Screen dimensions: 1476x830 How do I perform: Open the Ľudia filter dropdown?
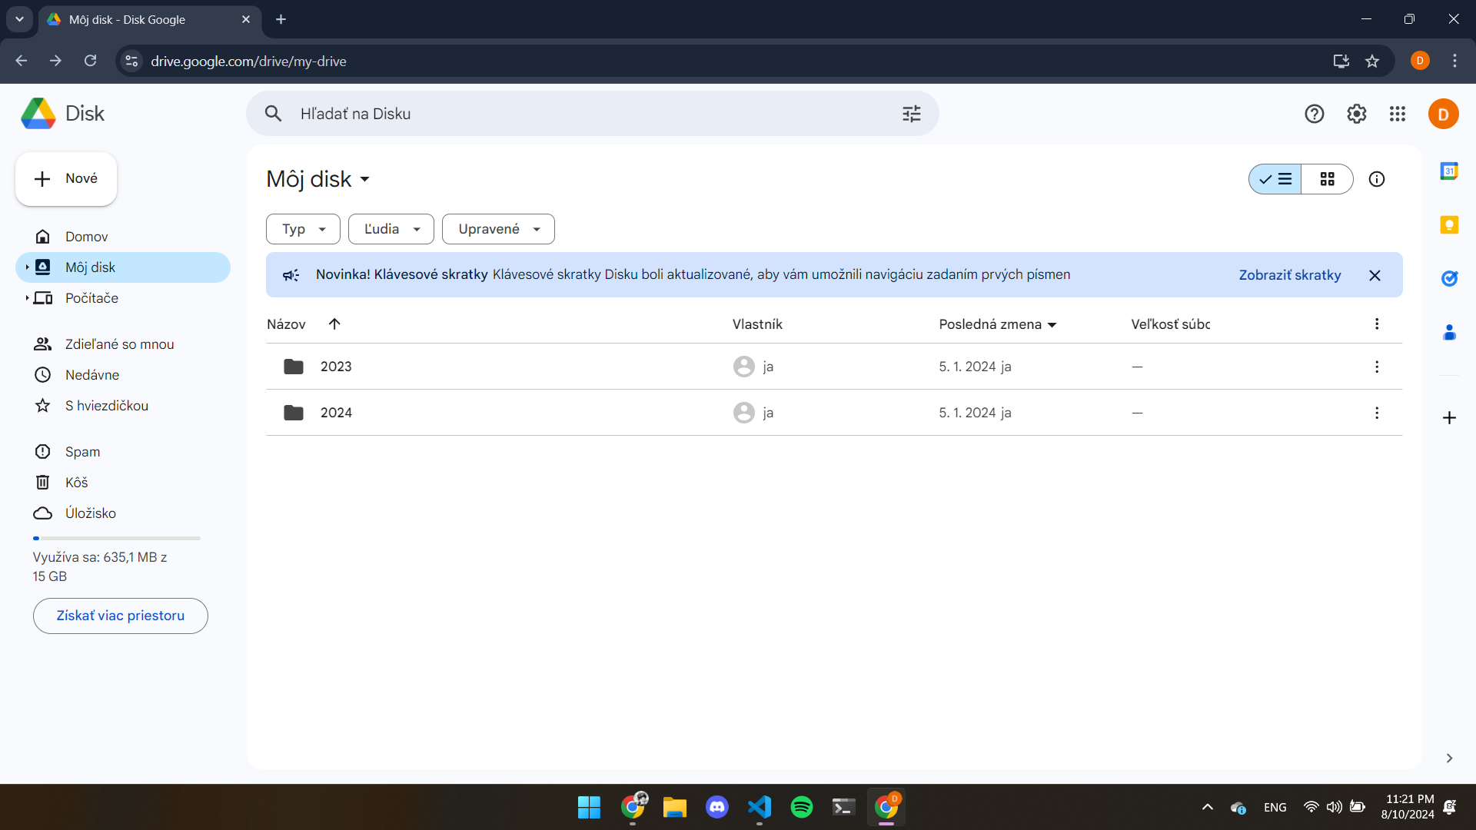(391, 229)
